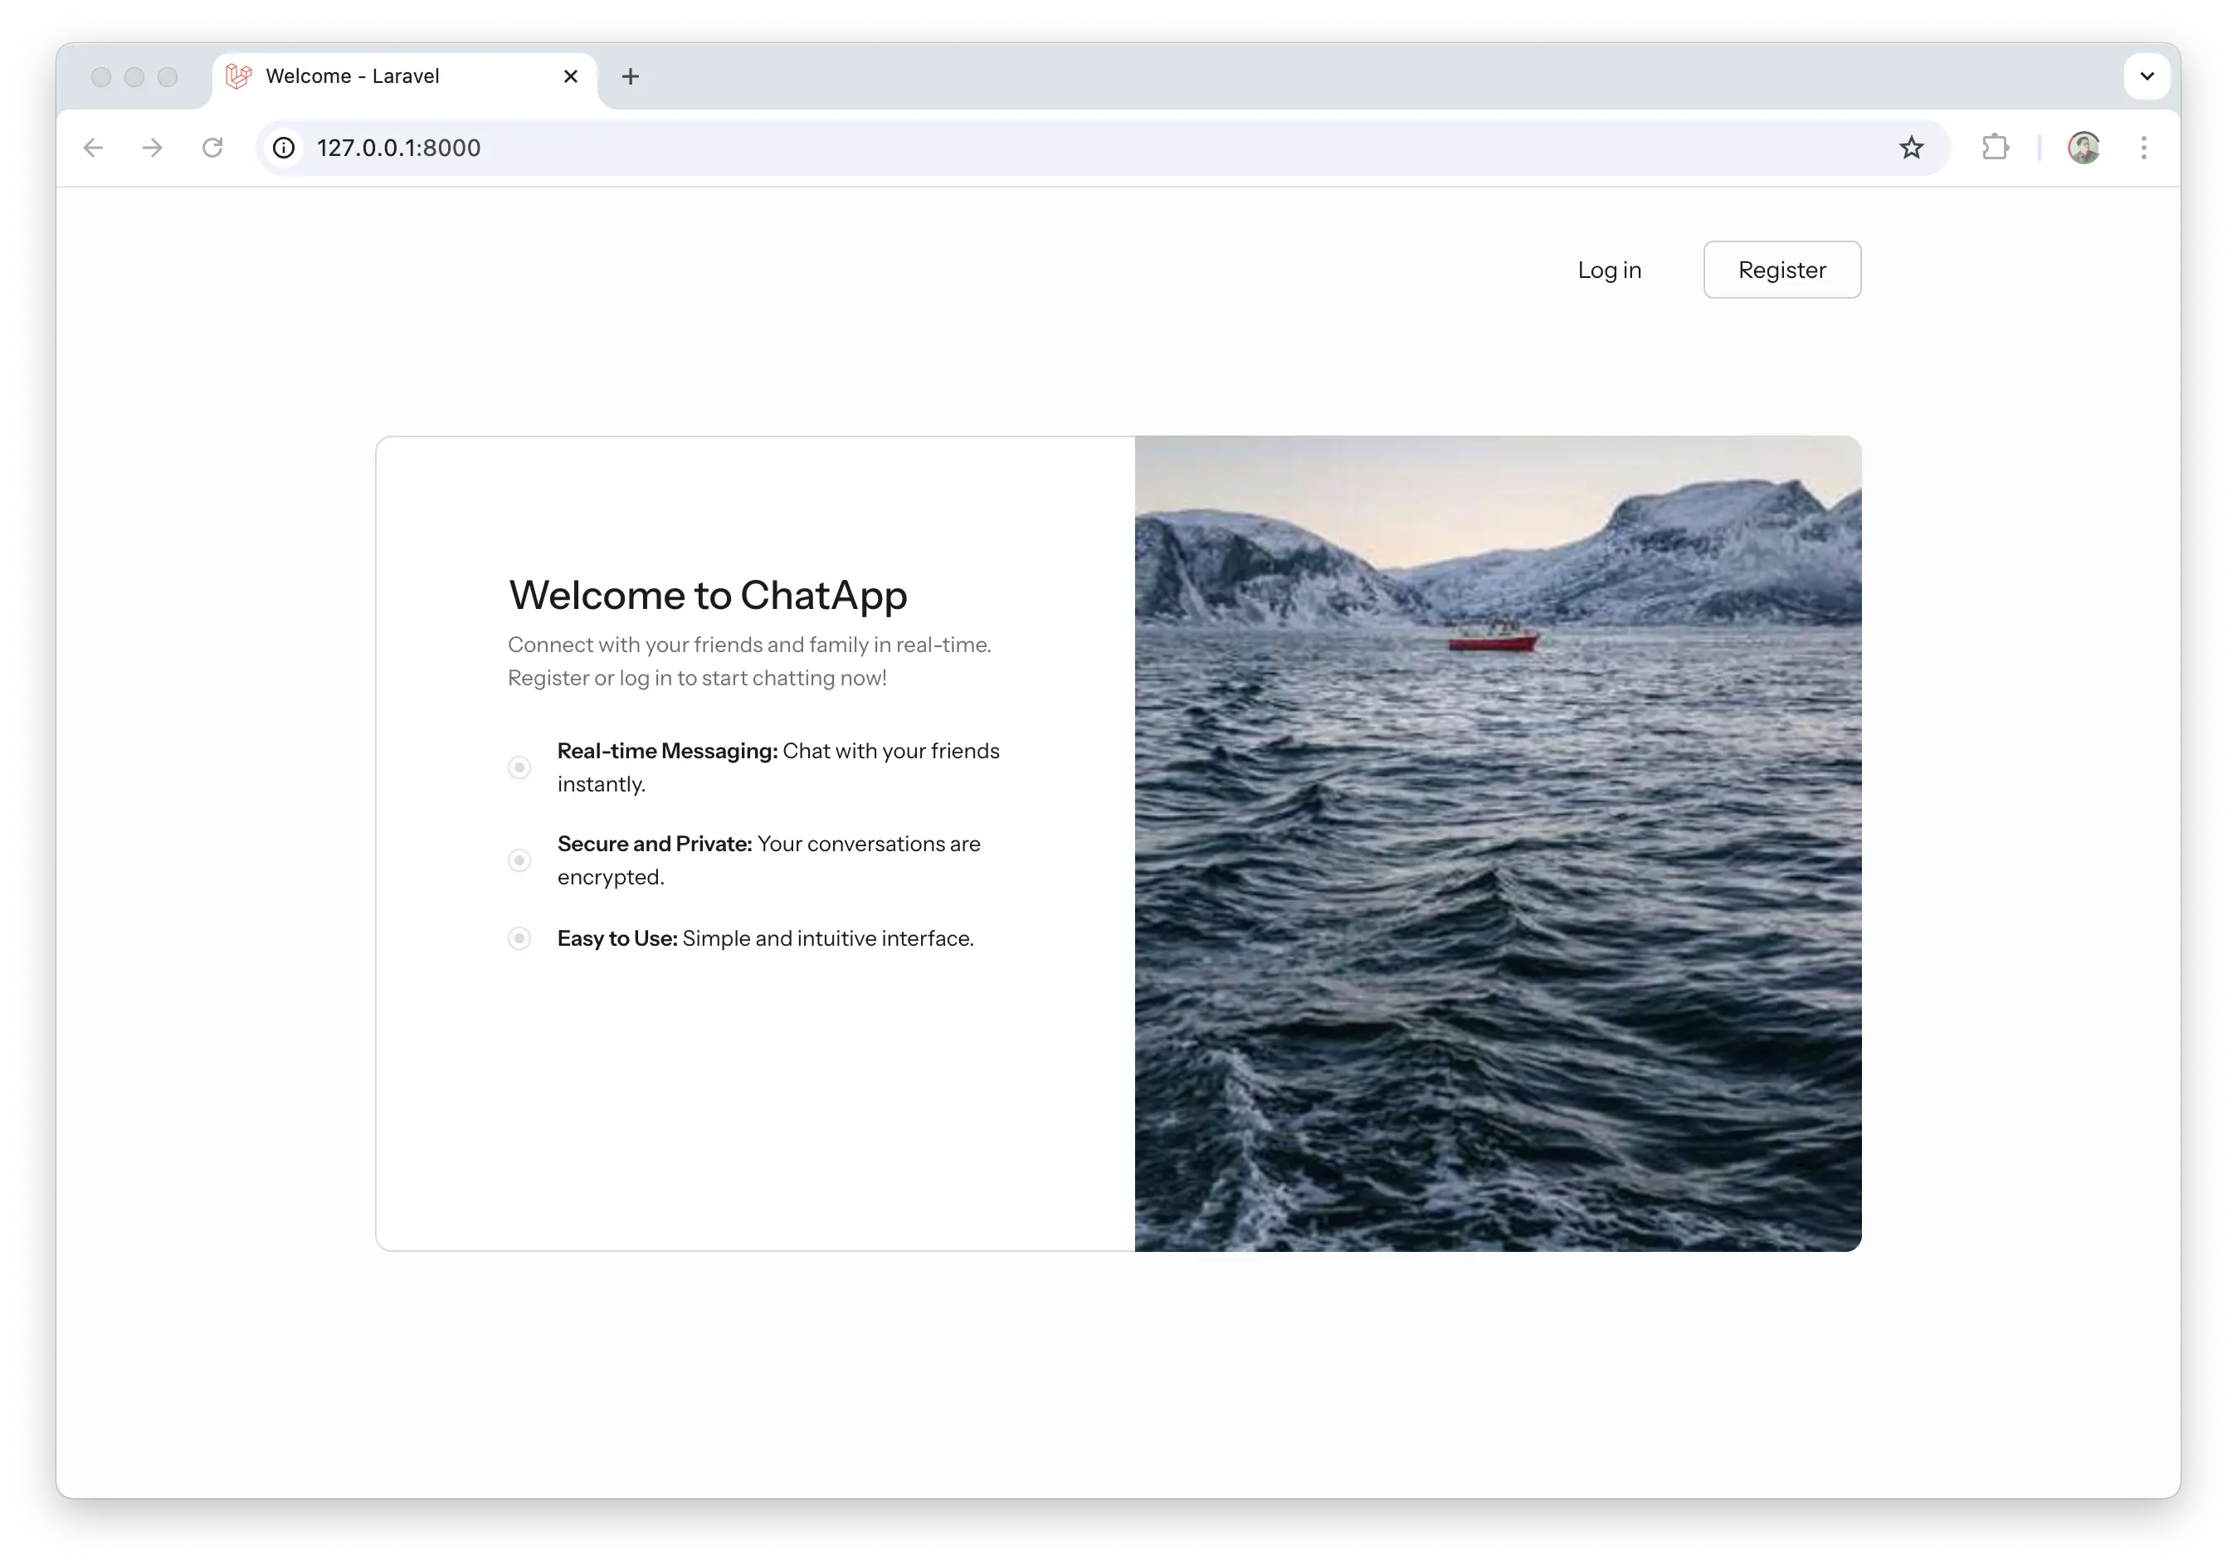This screenshot has width=2237, height=1568.
Task: Click the Easy to Use bullet icon
Action: coord(519,939)
